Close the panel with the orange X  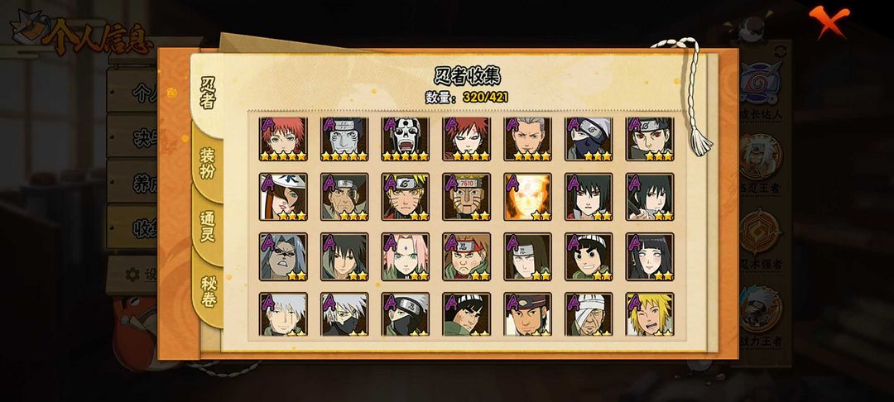point(829,20)
